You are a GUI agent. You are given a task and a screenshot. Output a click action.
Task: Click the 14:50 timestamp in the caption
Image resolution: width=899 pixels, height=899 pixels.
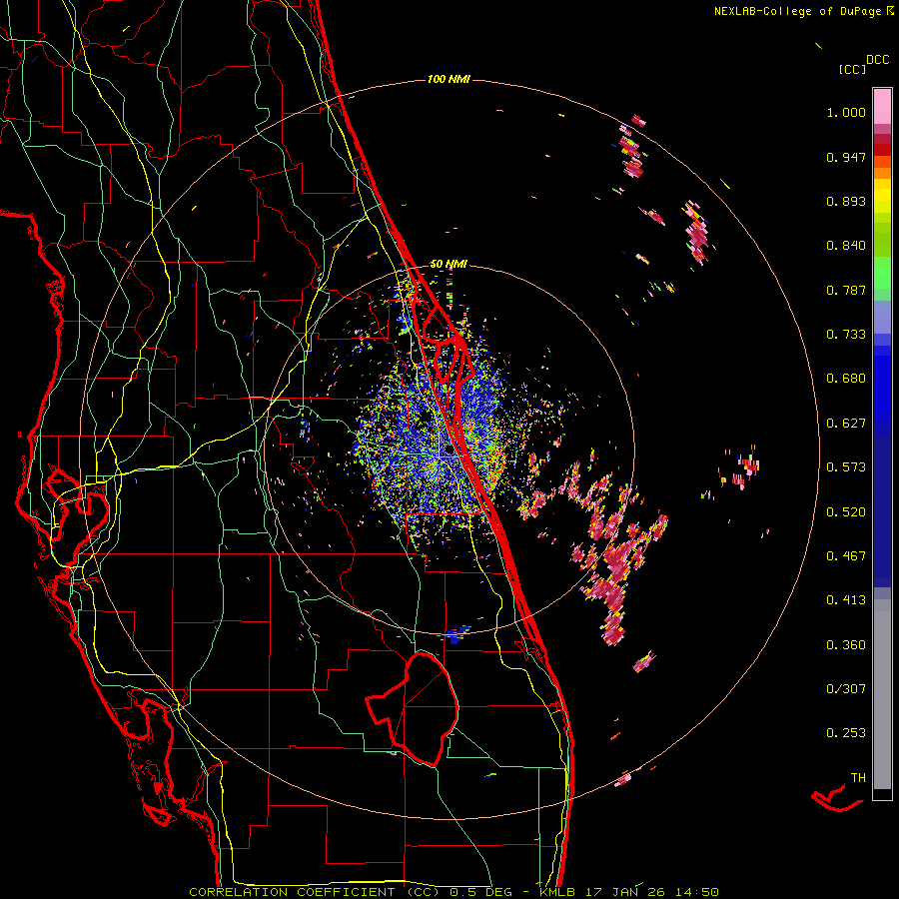click(x=695, y=892)
